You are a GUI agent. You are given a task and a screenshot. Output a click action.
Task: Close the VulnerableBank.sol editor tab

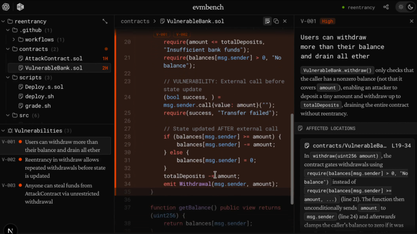(x=285, y=21)
